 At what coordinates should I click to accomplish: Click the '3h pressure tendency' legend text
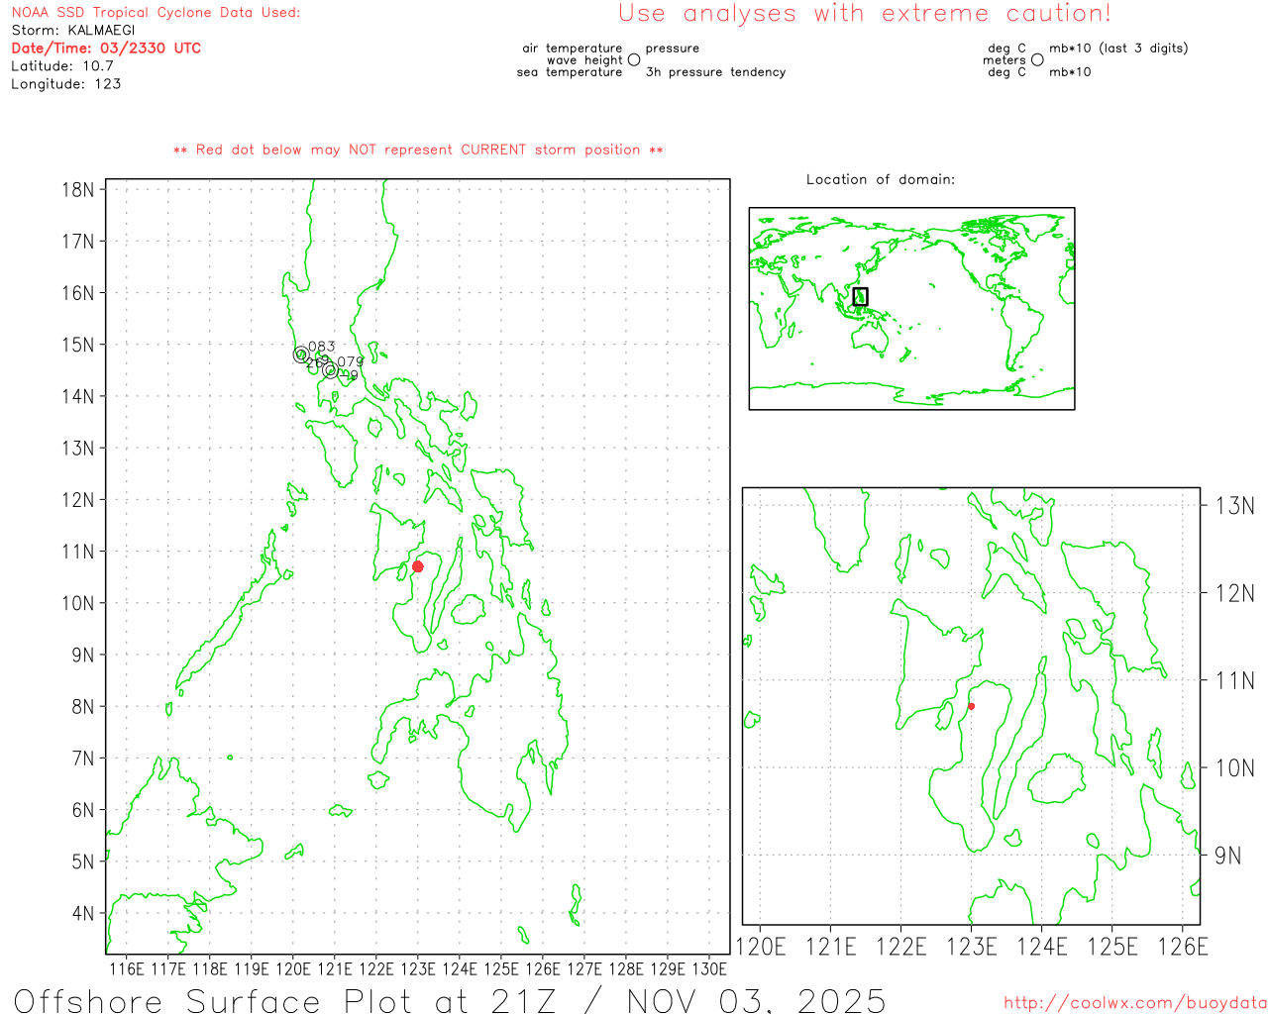tap(715, 72)
